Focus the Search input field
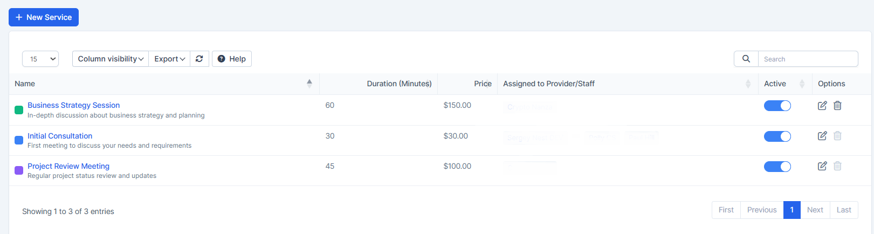874x234 pixels. click(808, 59)
